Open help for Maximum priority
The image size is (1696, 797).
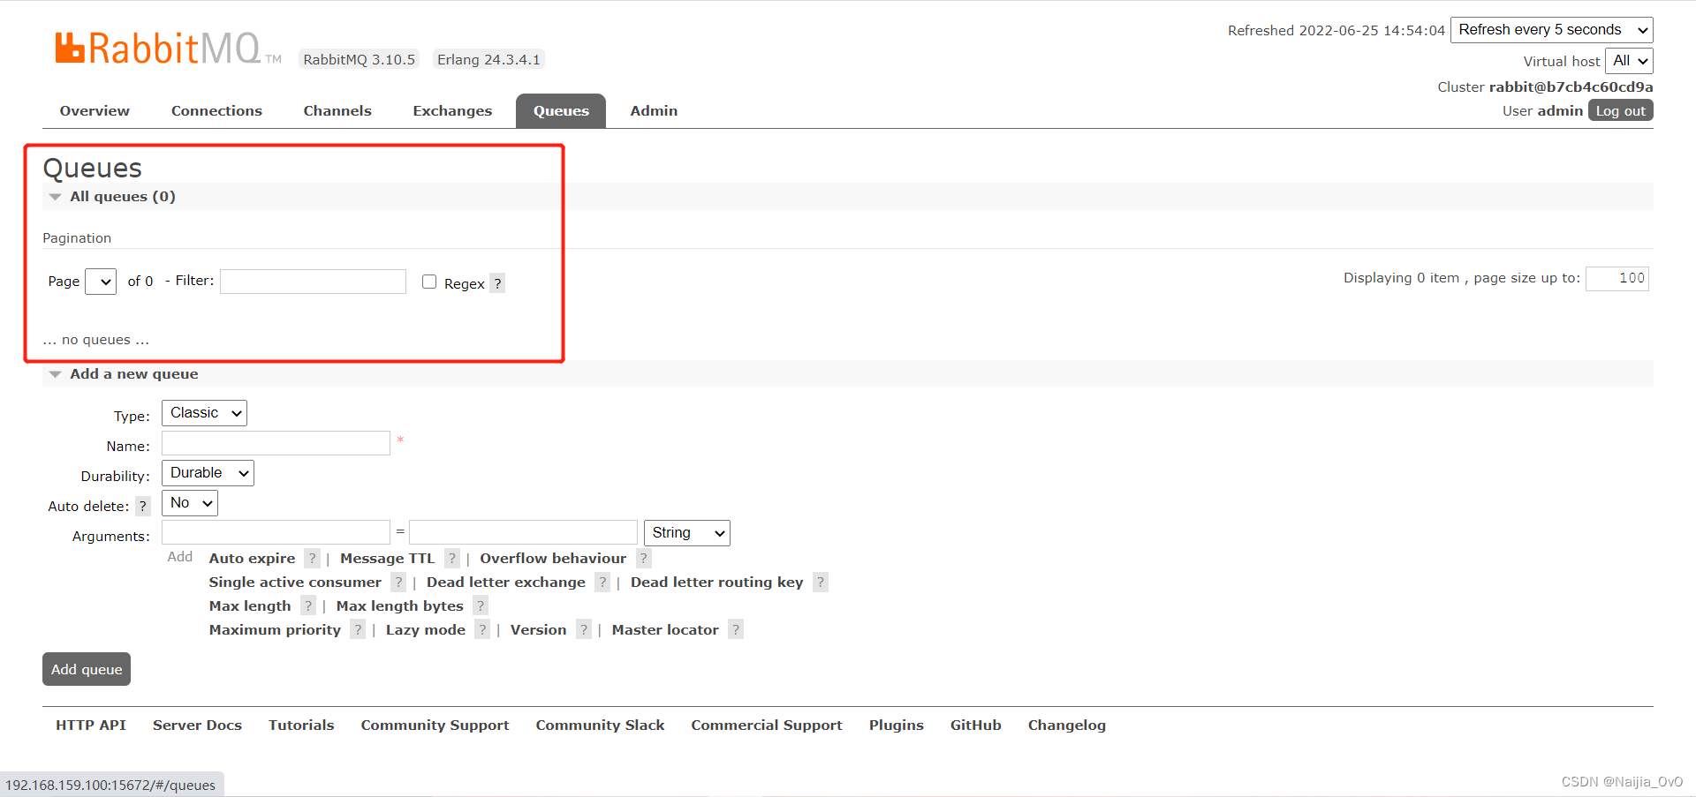point(358,629)
